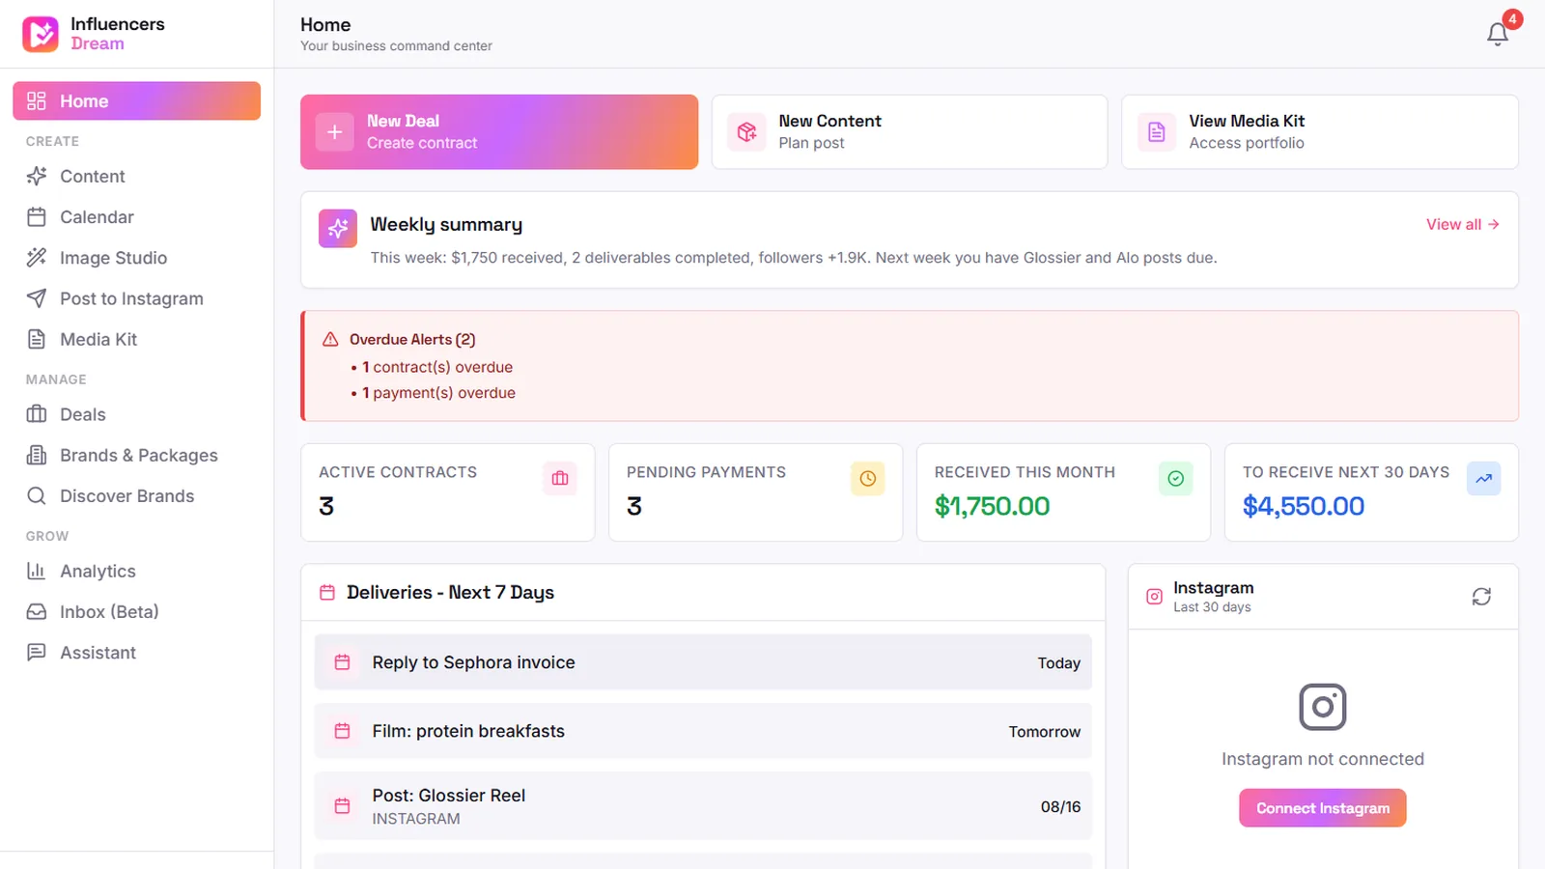Go to Home in the sidebar
Viewport: 1545px width, 869px height.
click(x=136, y=101)
